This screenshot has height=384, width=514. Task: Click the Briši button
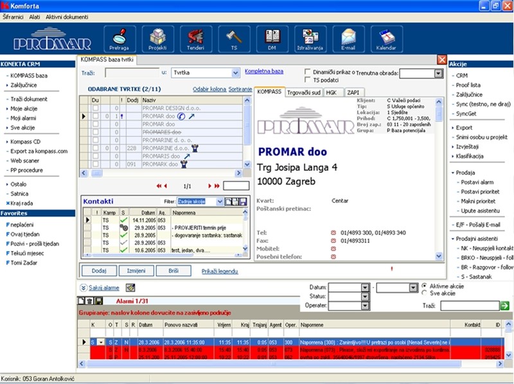pos(173,270)
